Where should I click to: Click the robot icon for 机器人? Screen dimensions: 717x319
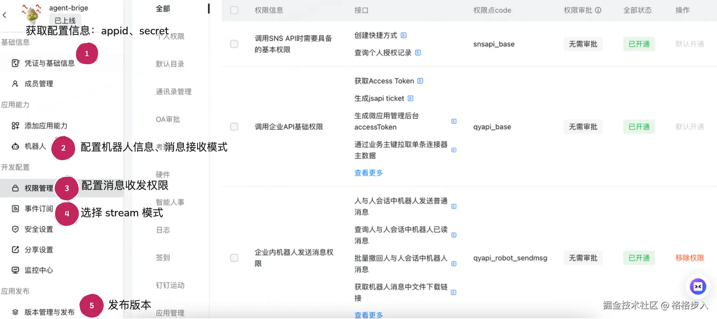(15, 147)
